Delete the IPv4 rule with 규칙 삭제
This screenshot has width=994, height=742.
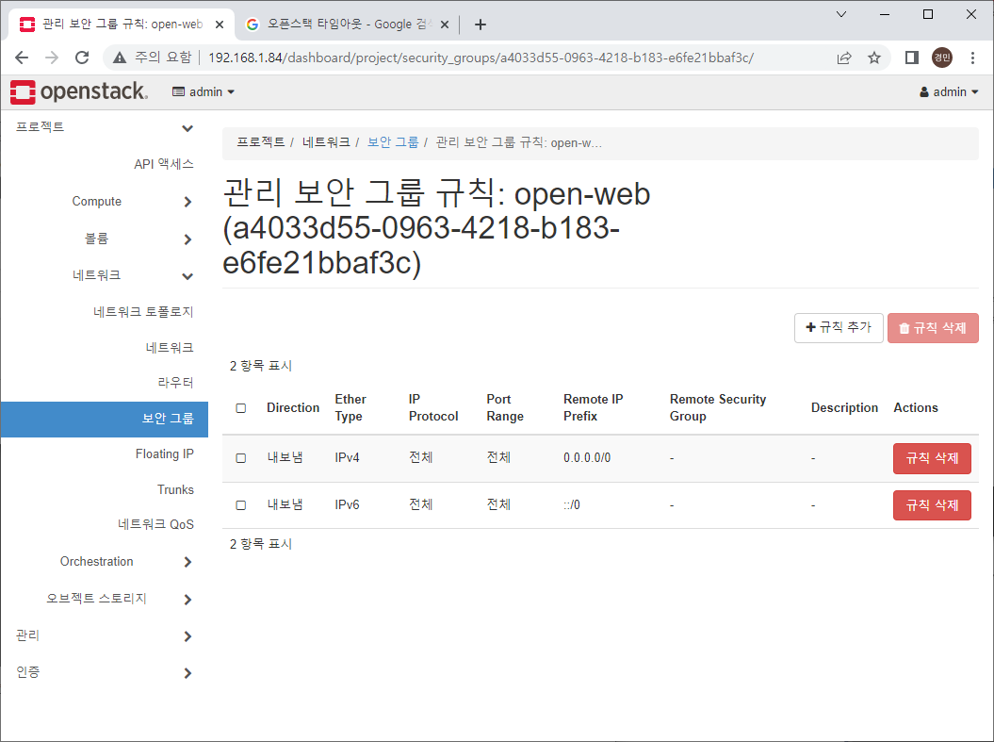tap(932, 458)
